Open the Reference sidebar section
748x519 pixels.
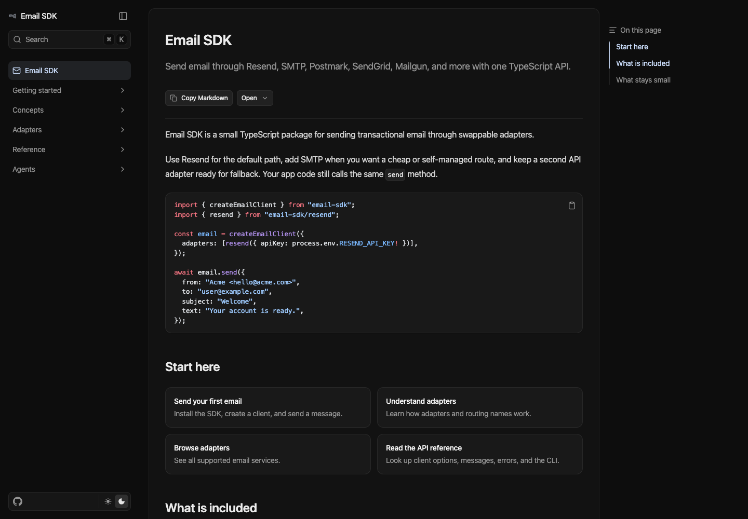(70, 149)
